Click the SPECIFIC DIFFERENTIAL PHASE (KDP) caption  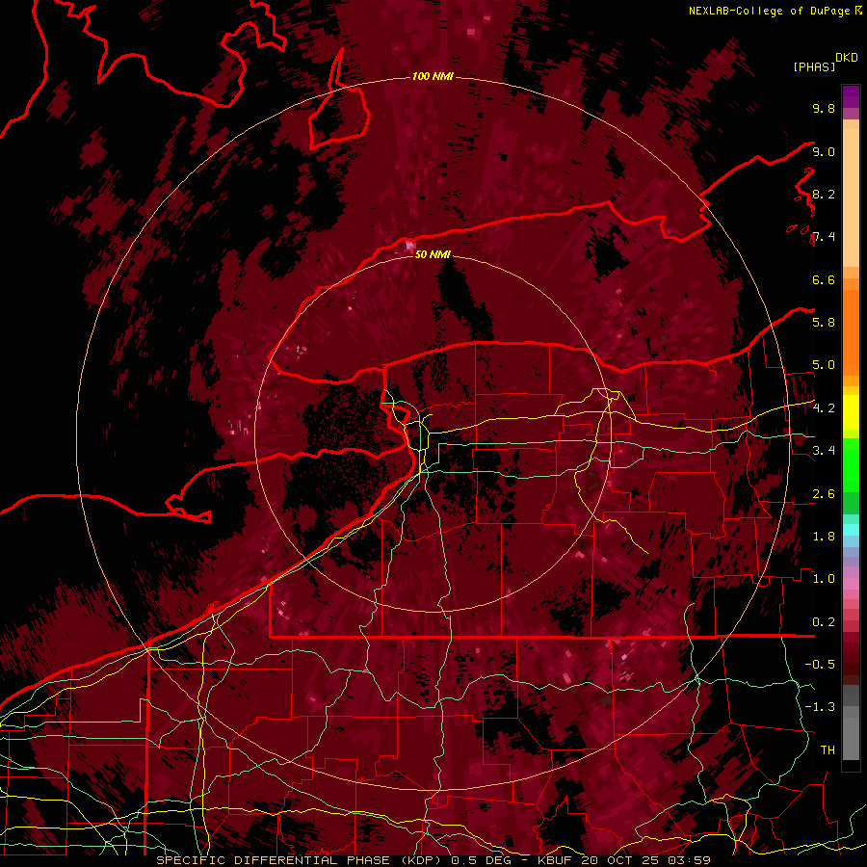tap(301, 860)
